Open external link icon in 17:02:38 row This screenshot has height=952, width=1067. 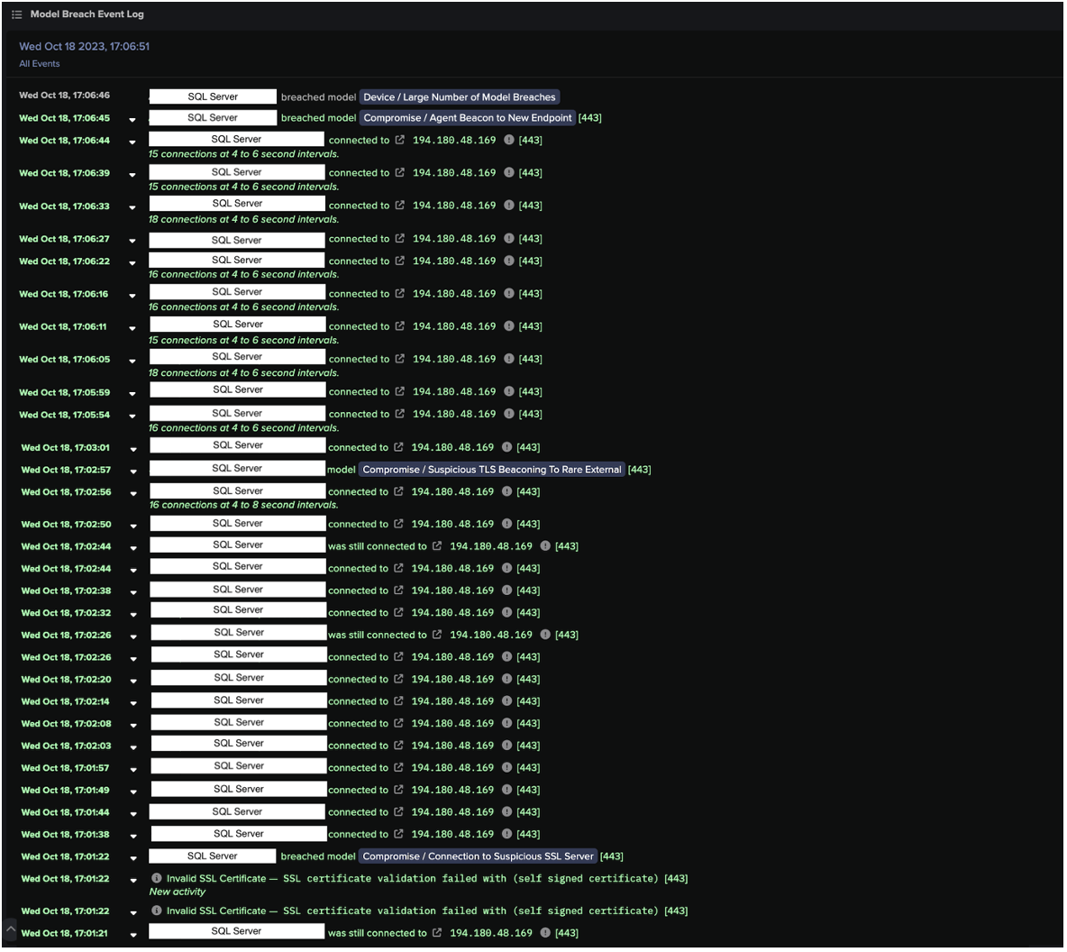point(398,591)
